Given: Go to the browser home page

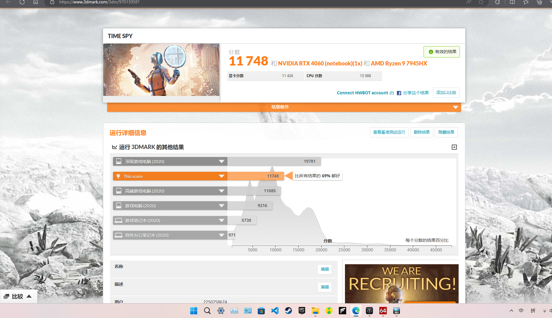Looking at the screenshot, I should click(x=36, y=2).
